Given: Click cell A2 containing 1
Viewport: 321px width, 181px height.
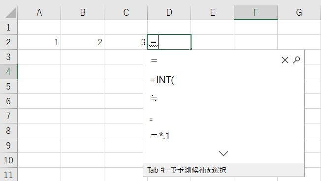Looking at the screenshot, I should [x=39, y=42].
